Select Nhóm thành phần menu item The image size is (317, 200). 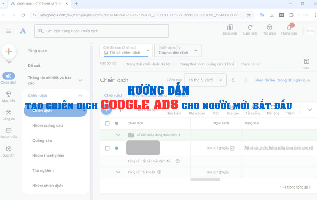pos(48,155)
